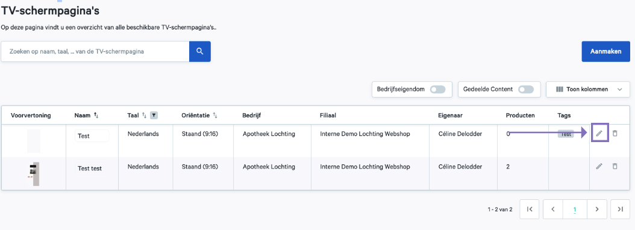The width and height of the screenshot is (635, 230).
Task: Expand the Toon kolommen dropdown
Action: coord(588,90)
